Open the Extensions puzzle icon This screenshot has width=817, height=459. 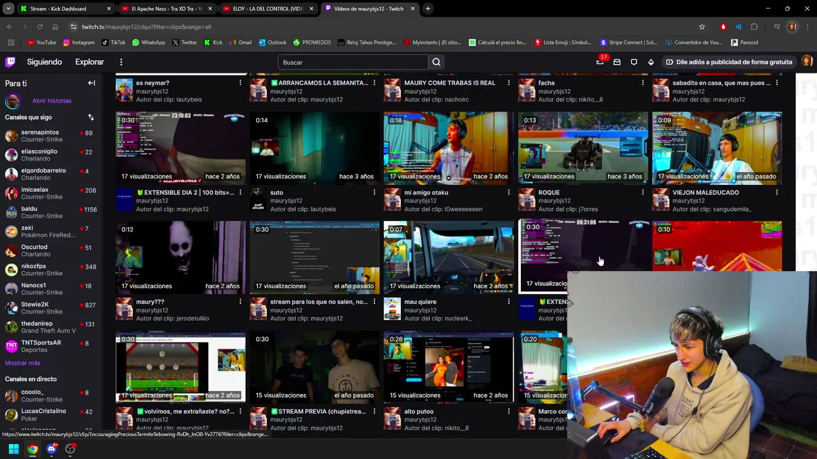click(x=754, y=27)
